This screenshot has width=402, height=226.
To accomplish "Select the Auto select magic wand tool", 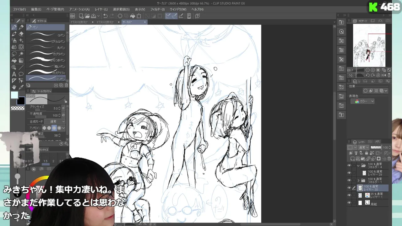I will point(21,54).
